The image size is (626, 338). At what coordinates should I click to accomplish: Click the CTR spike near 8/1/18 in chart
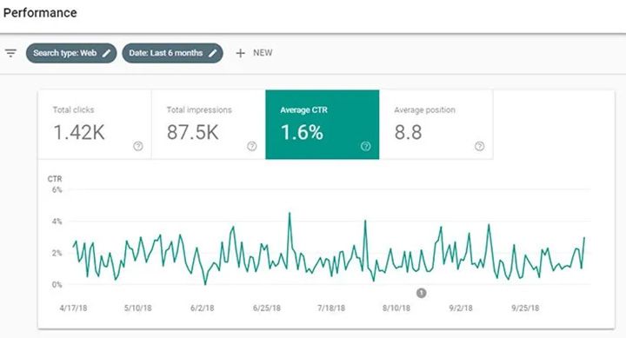click(365, 221)
